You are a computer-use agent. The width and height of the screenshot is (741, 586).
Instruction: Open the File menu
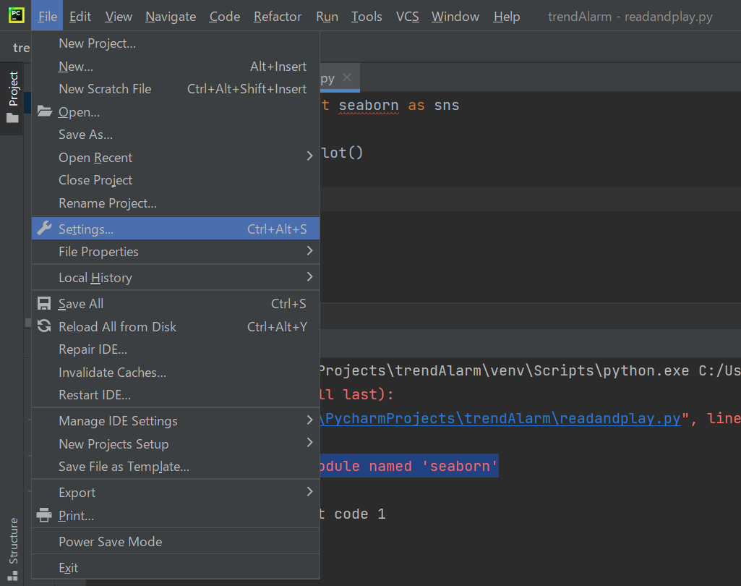(x=47, y=17)
